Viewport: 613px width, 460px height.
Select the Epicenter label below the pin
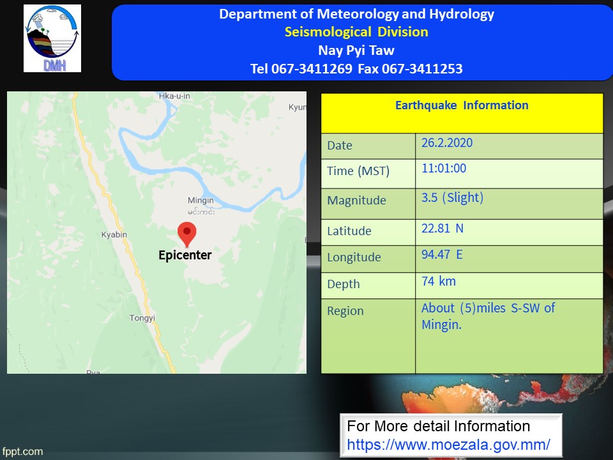coord(185,255)
